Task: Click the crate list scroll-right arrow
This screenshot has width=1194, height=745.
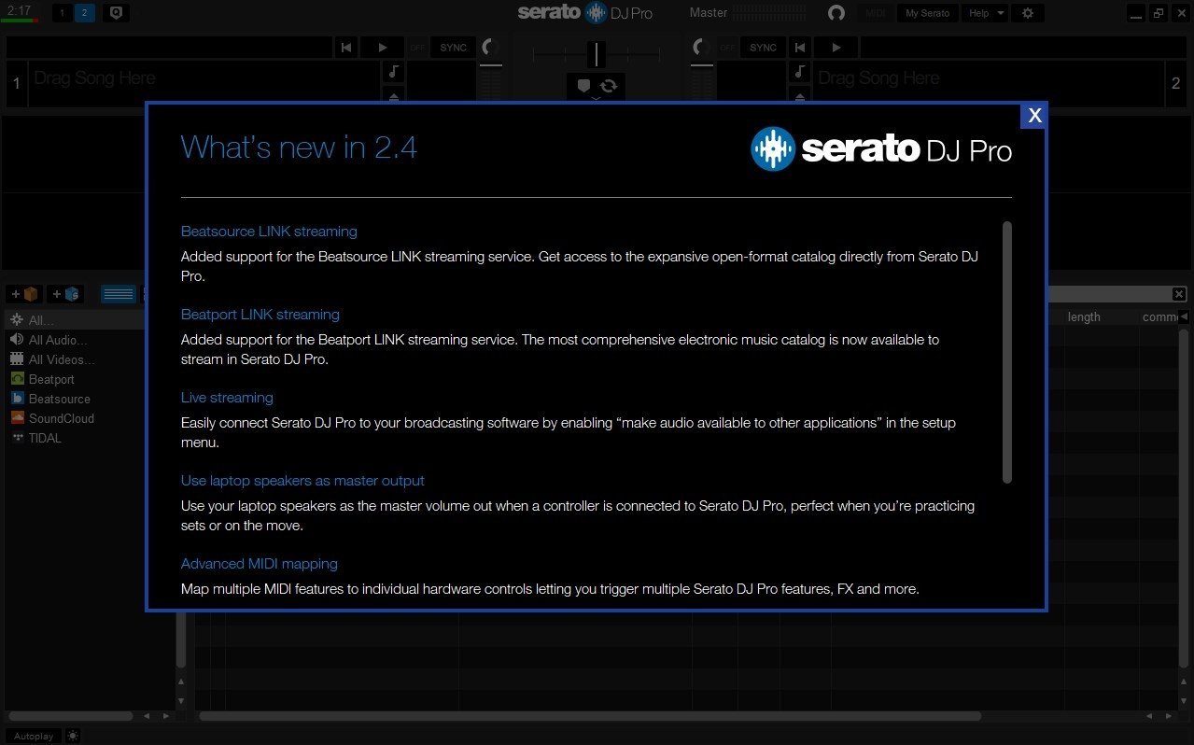Action: point(165,716)
